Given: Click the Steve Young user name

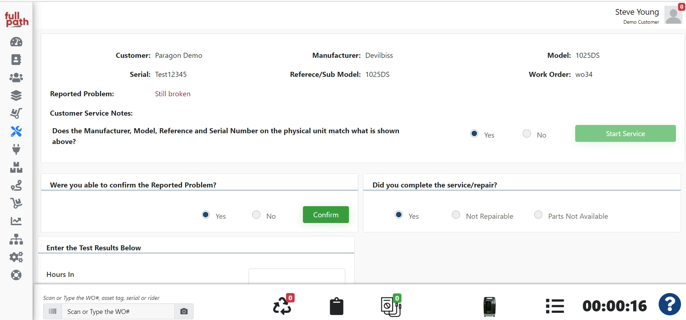Looking at the screenshot, I should [x=637, y=12].
